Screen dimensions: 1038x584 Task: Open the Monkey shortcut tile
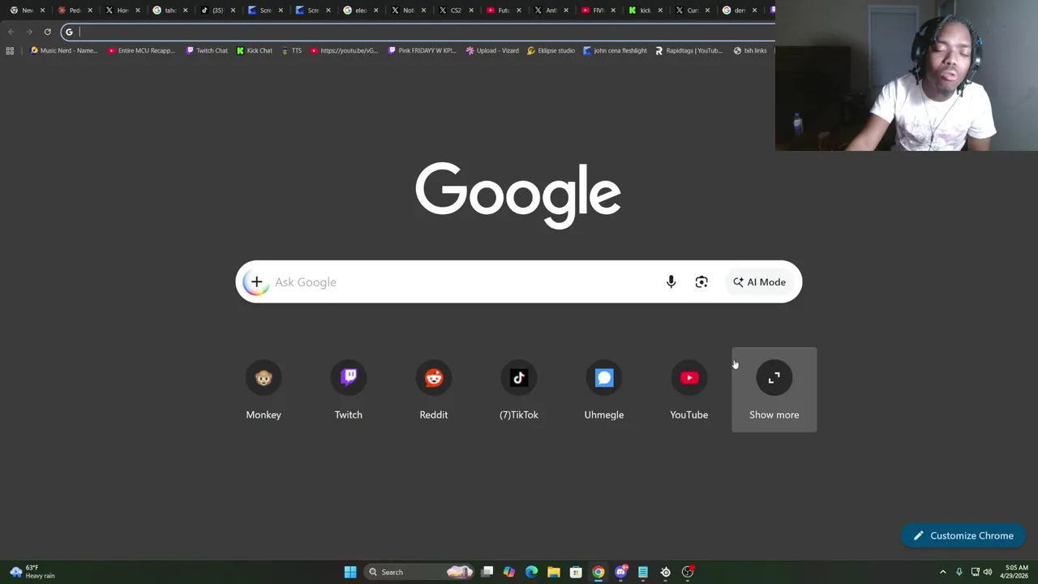pos(264,390)
